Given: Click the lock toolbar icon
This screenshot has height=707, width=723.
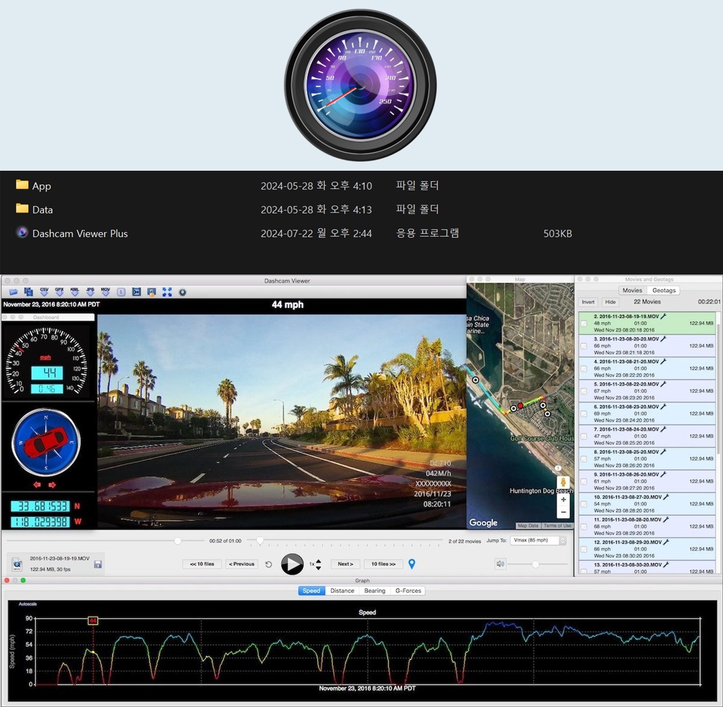Looking at the screenshot, I should 152,292.
